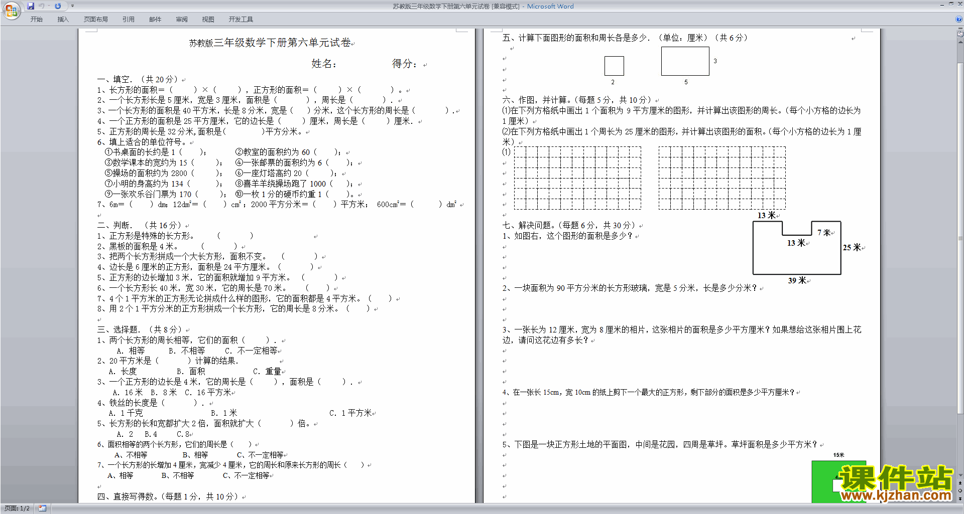Open the 邮件 ribbon tab

(155, 20)
